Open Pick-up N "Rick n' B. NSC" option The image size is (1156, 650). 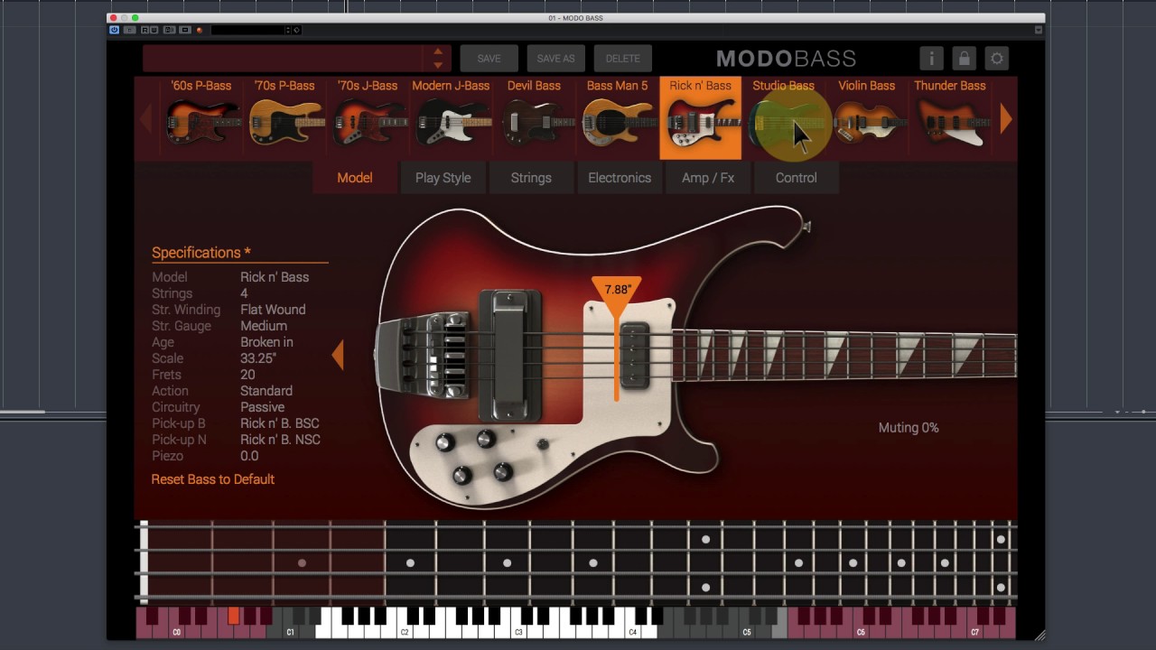(x=280, y=440)
